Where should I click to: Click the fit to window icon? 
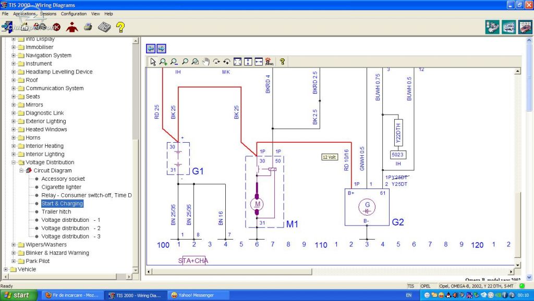click(238, 61)
